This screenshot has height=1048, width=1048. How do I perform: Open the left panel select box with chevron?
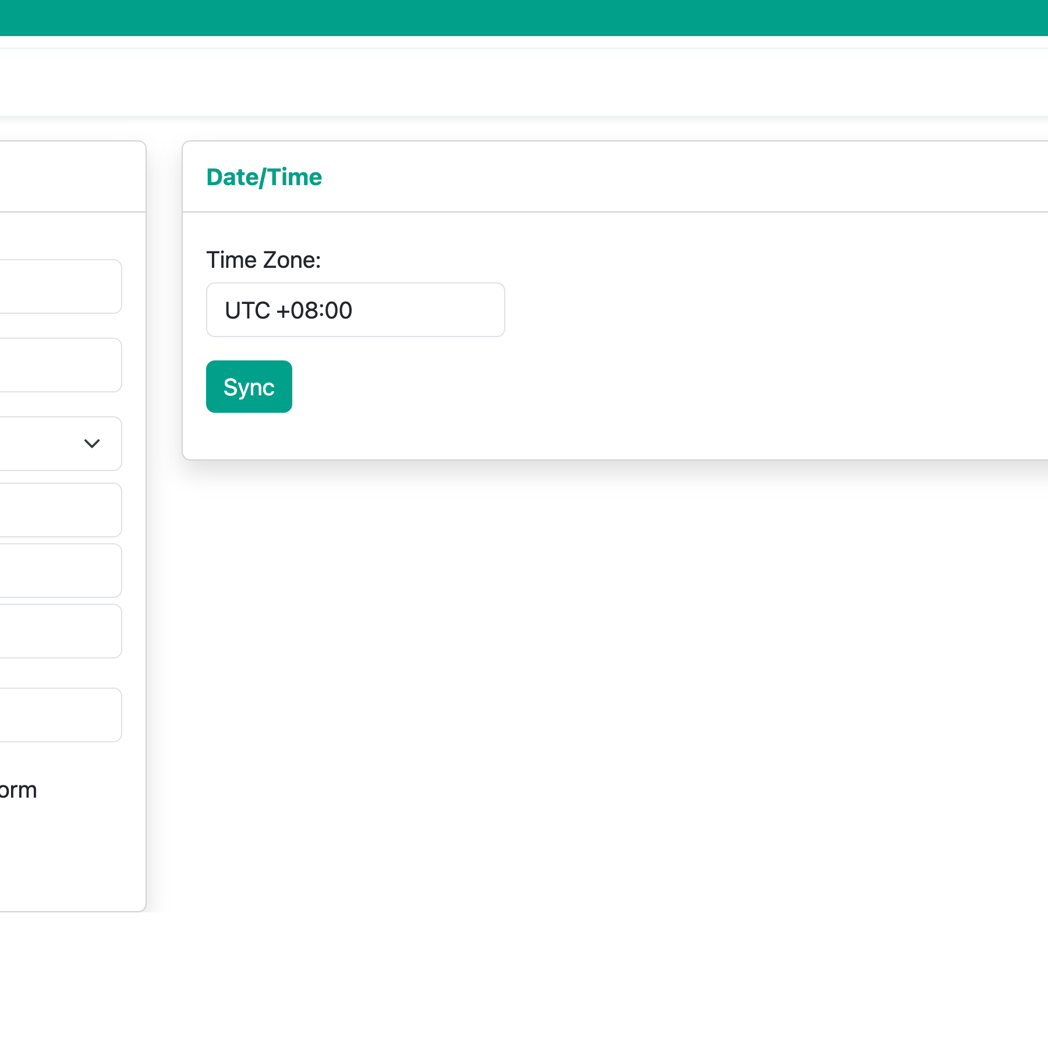pos(60,444)
